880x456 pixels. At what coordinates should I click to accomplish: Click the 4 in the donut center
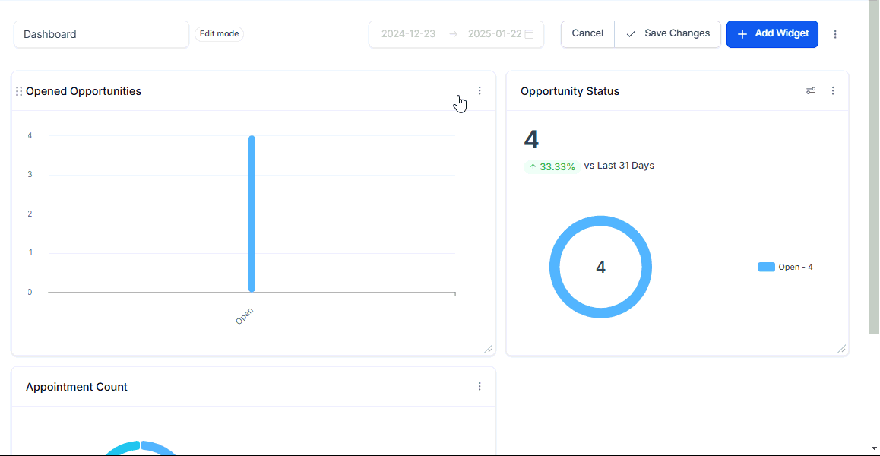click(x=600, y=267)
